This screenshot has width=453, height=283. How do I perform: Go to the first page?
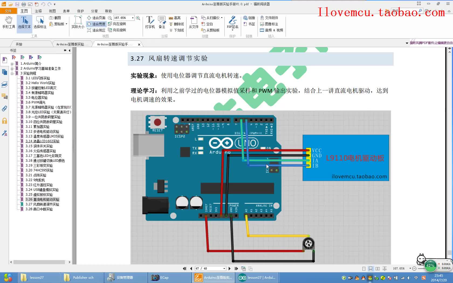point(184,268)
